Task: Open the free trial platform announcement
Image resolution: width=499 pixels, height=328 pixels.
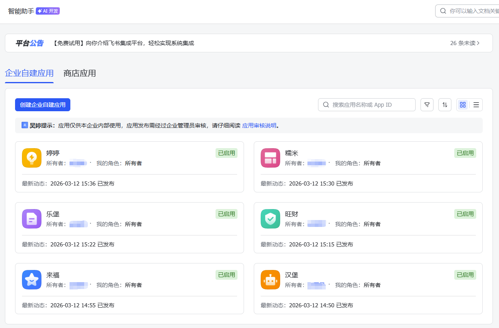Action: (x=124, y=43)
